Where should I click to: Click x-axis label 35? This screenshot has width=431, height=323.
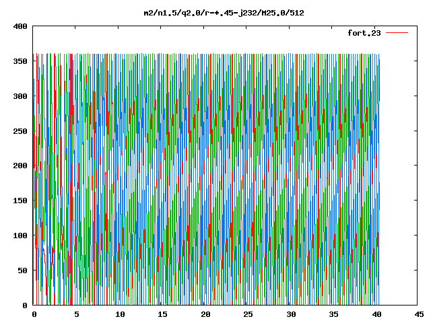click(334, 314)
